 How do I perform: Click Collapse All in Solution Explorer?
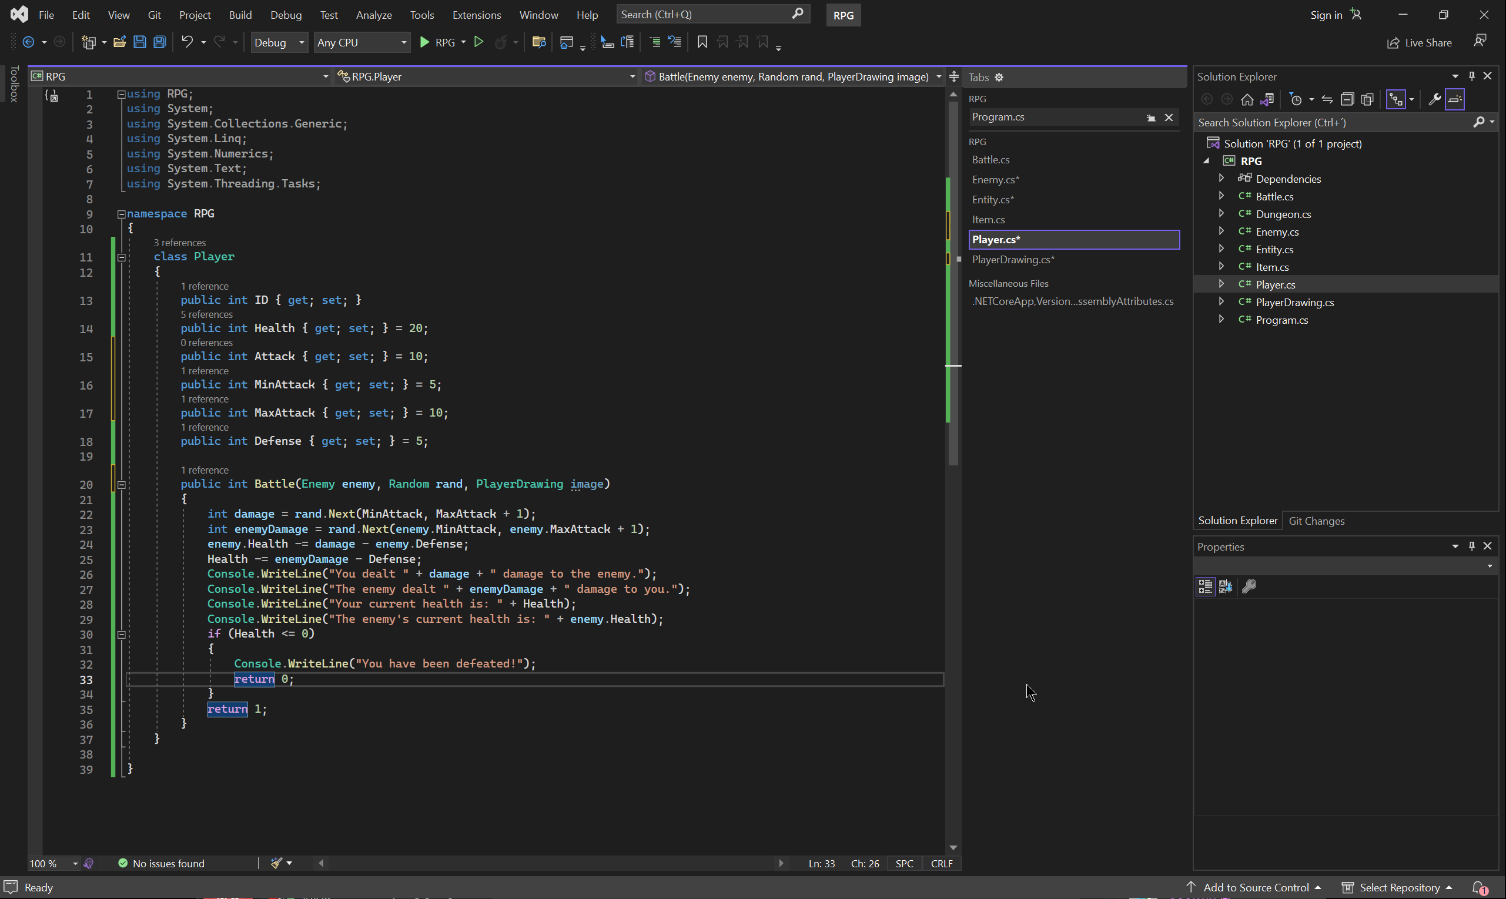coord(1347,99)
